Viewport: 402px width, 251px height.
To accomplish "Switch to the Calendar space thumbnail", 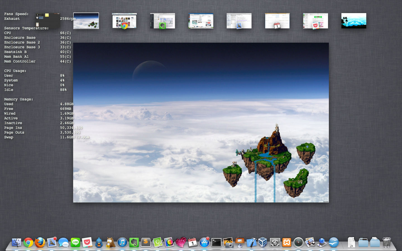I will pyautogui.click(x=277, y=21).
